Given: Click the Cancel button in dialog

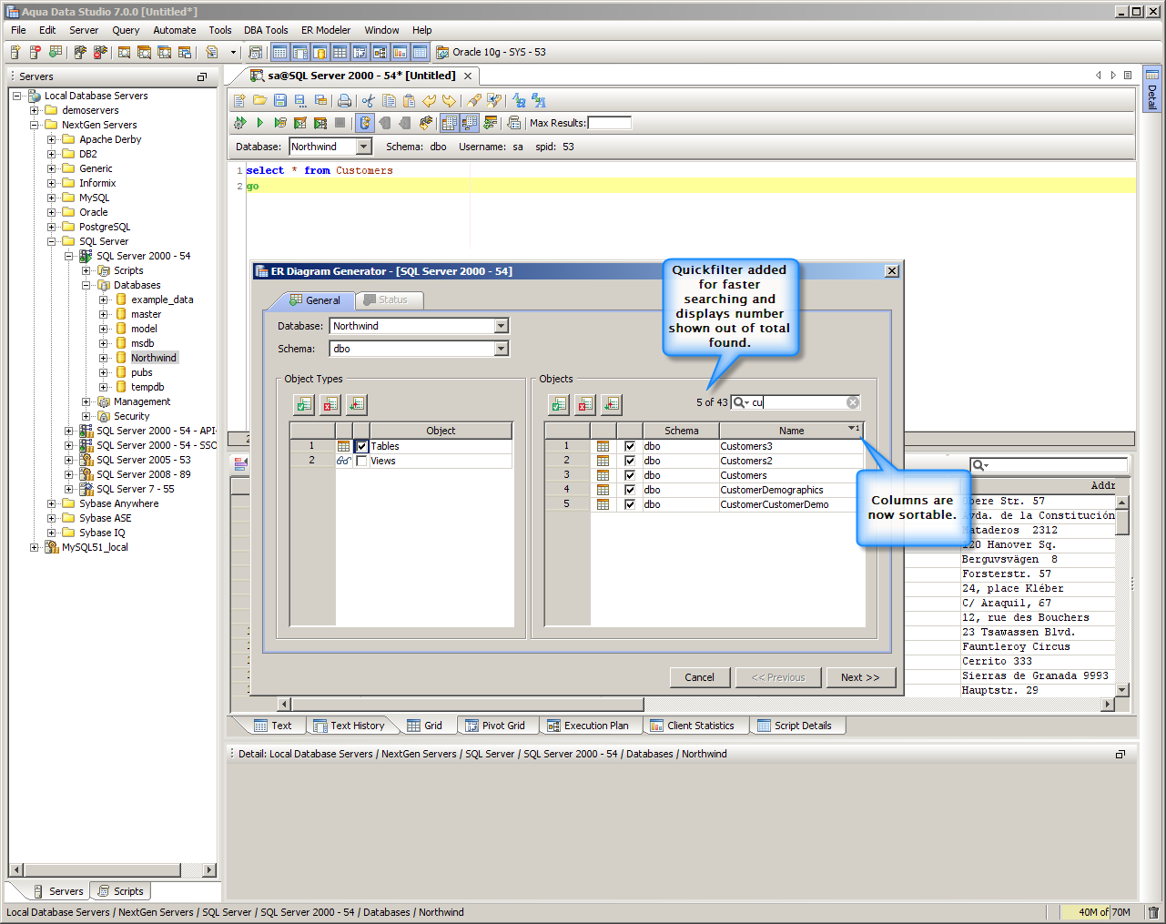Looking at the screenshot, I should coord(699,677).
